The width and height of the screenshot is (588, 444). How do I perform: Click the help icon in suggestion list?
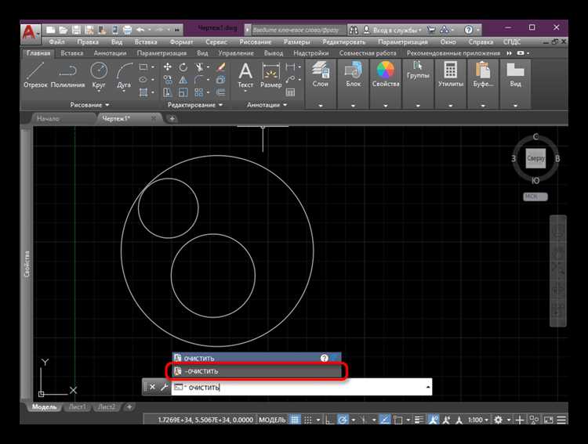[325, 358]
